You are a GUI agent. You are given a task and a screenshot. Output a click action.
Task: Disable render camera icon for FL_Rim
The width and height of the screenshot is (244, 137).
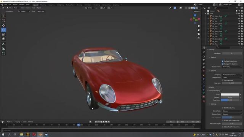coord(242,19)
